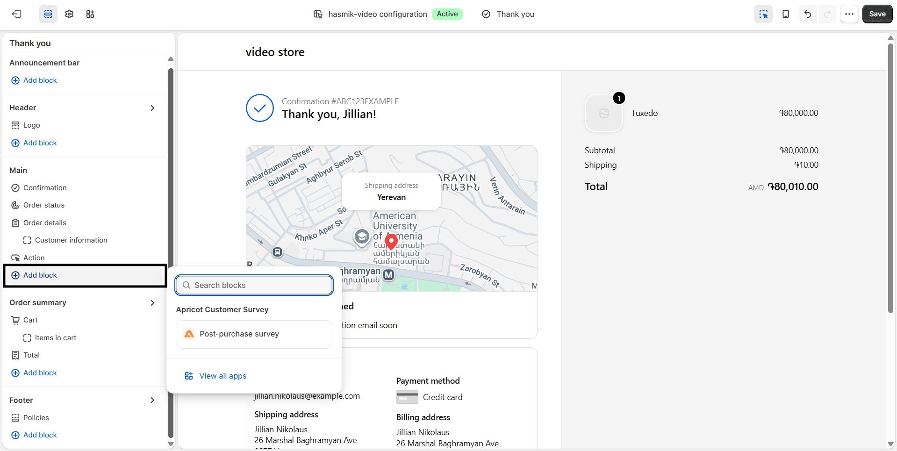
Task: Expand the Footer section chevron
Action: point(152,400)
